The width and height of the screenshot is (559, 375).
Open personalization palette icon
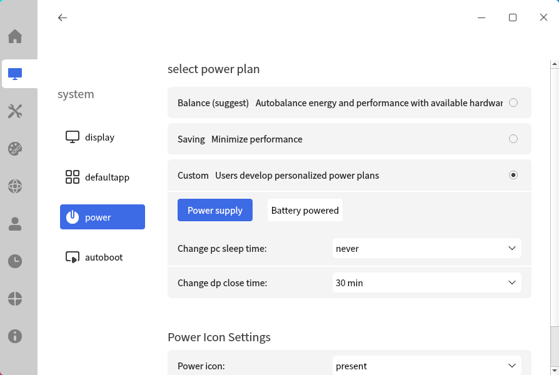pyautogui.click(x=15, y=149)
